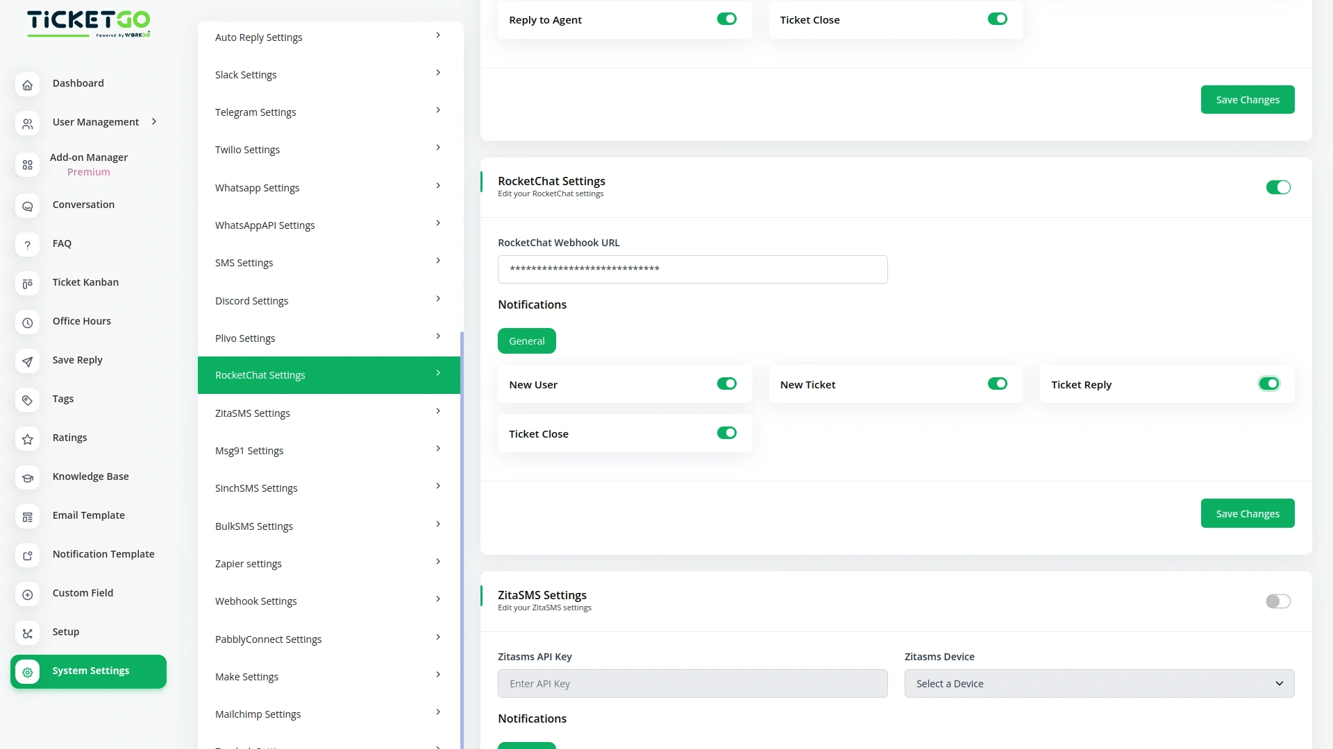Open the Select a Device dropdown
The width and height of the screenshot is (1333, 749).
(x=1098, y=683)
